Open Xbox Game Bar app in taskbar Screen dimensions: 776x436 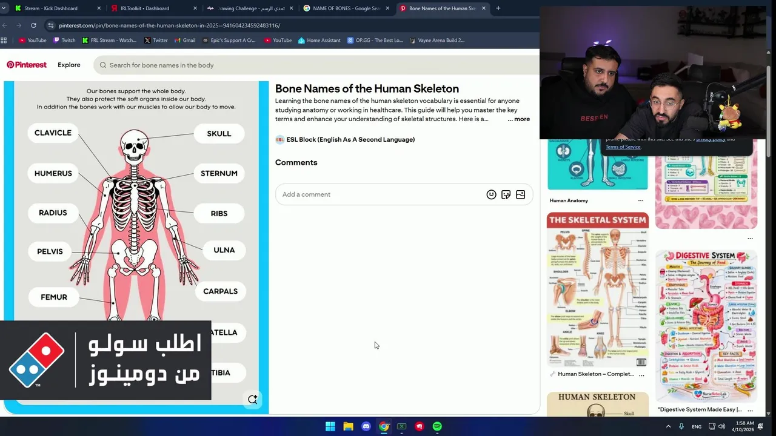(401, 426)
